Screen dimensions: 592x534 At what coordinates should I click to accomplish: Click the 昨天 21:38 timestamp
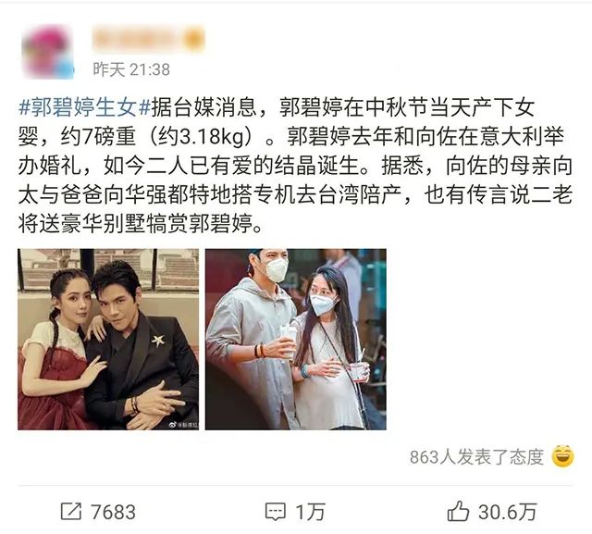tap(131, 69)
